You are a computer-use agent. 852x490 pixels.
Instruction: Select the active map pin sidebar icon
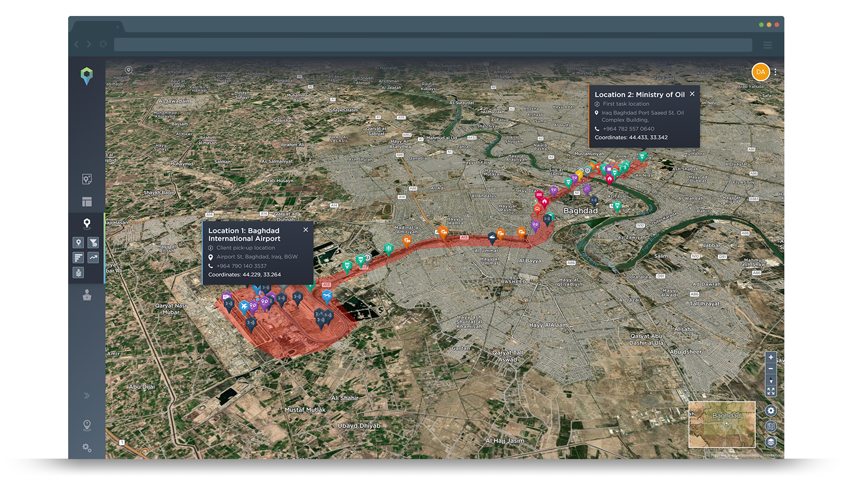tap(87, 224)
